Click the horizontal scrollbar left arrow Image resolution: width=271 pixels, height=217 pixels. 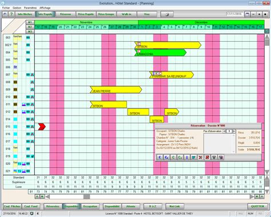pos(47,196)
